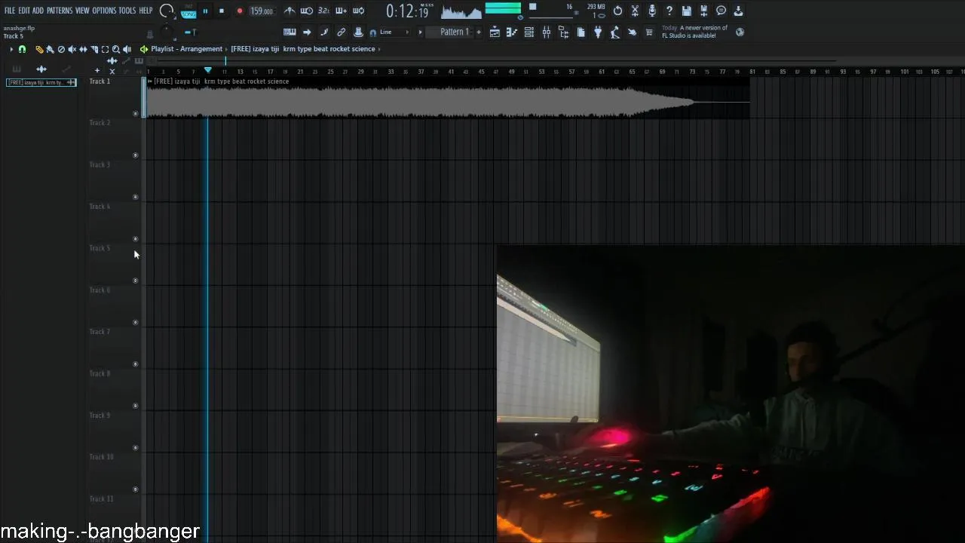Open the OPTIONS menu
The height and width of the screenshot is (543, 965).
(104, 11)
